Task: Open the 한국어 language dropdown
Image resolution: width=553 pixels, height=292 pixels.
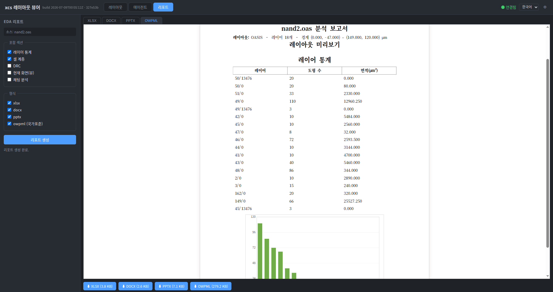Action: [529, 7]
